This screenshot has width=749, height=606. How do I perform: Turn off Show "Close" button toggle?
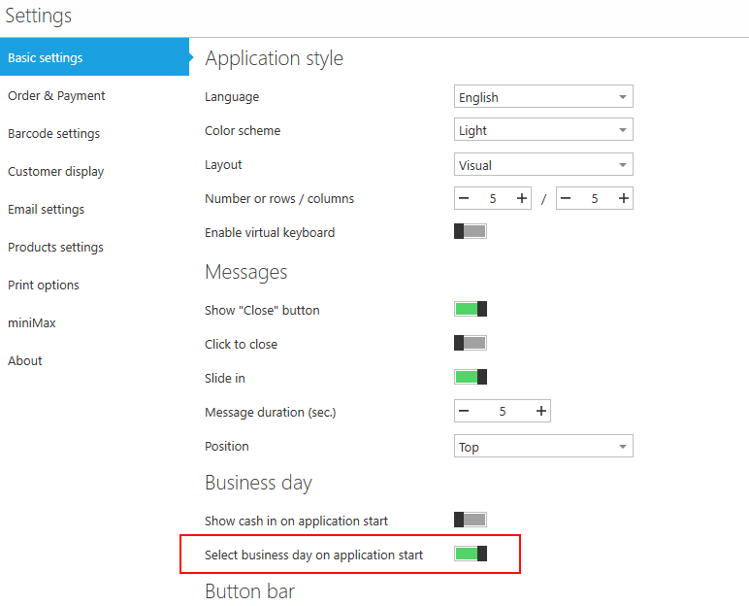pyautogui.click(x=471, y=310)
